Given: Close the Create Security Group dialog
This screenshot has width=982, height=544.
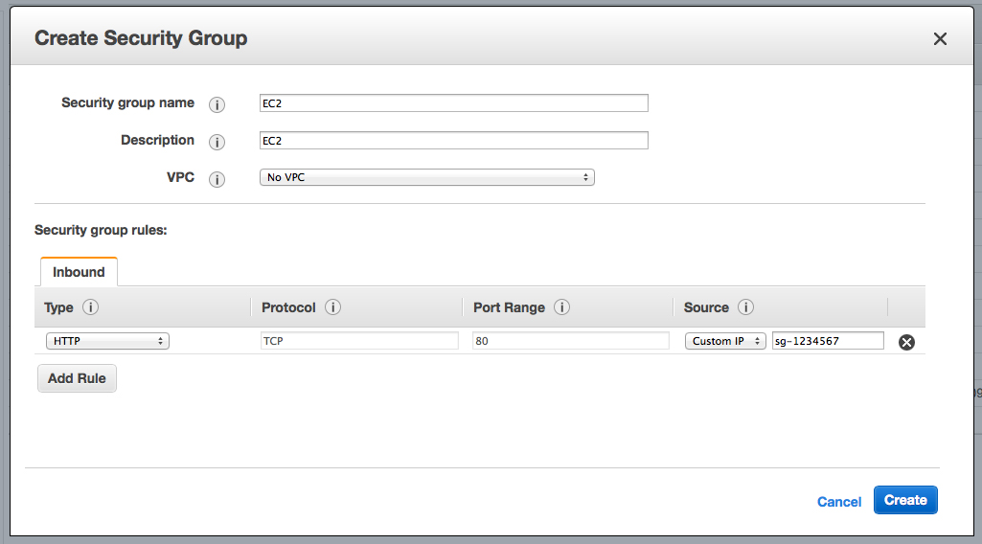Looking at the screenshot, I should pyautogui.click(x=940, y=39).
